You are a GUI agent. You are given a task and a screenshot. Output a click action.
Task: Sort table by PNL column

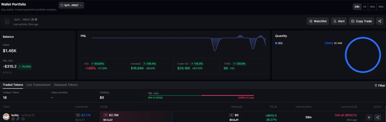point(273,107)
